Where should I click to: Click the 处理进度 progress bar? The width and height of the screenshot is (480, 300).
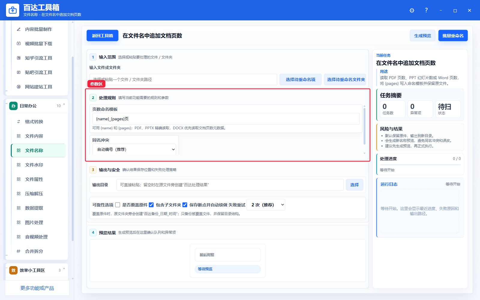click(x=420, y=165)
